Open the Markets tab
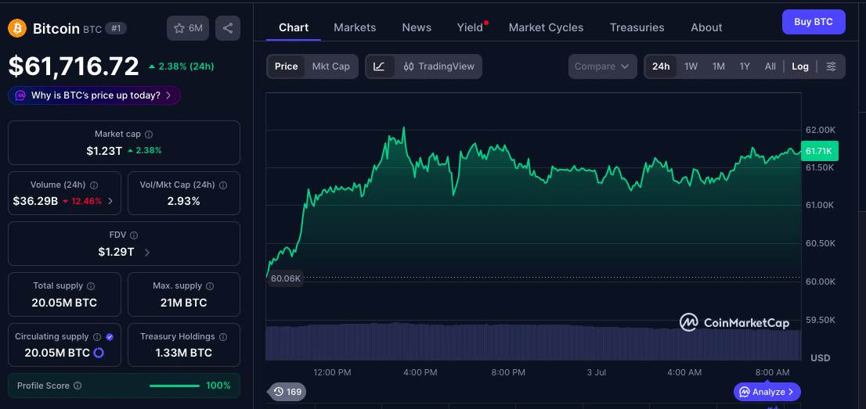This screenshot has width=866, height=409. tap(355, 27)
